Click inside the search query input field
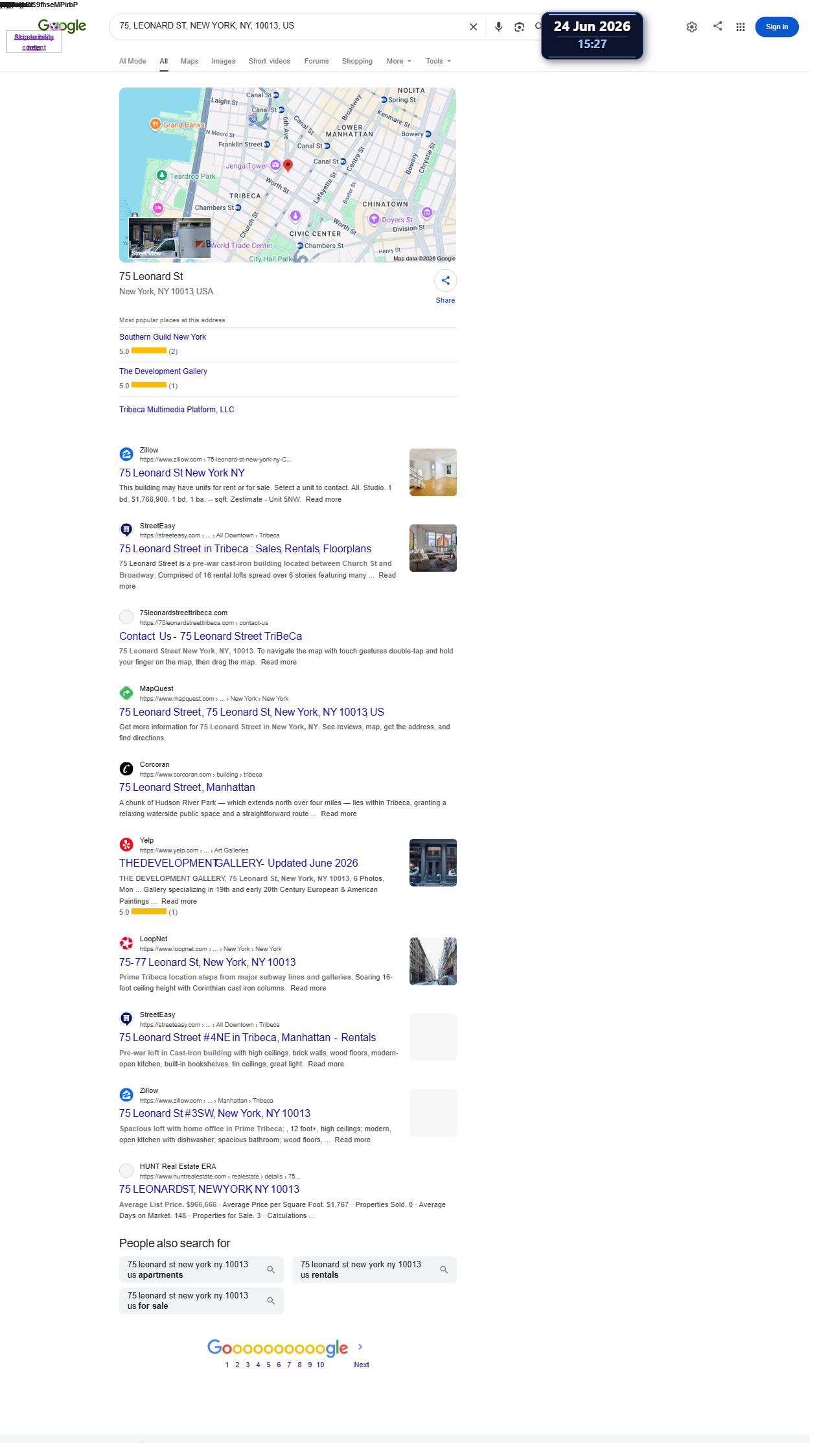The width and height of the screenshot is (819, 1443). click(x=288, y=26)
